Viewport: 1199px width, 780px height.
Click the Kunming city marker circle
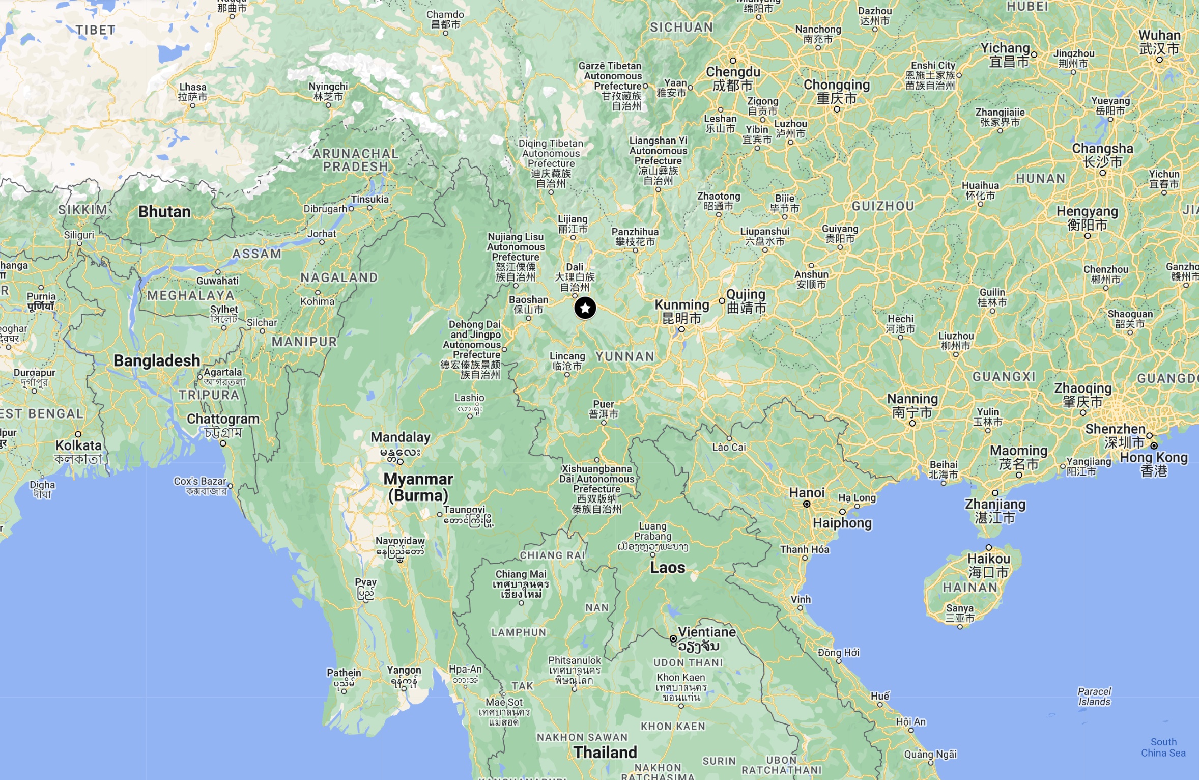tap(682, 329)
